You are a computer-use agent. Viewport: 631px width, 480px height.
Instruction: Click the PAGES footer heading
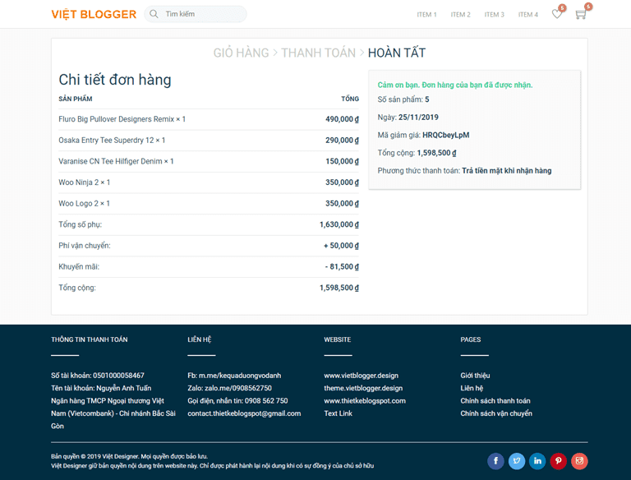click(x=471, y=339)
